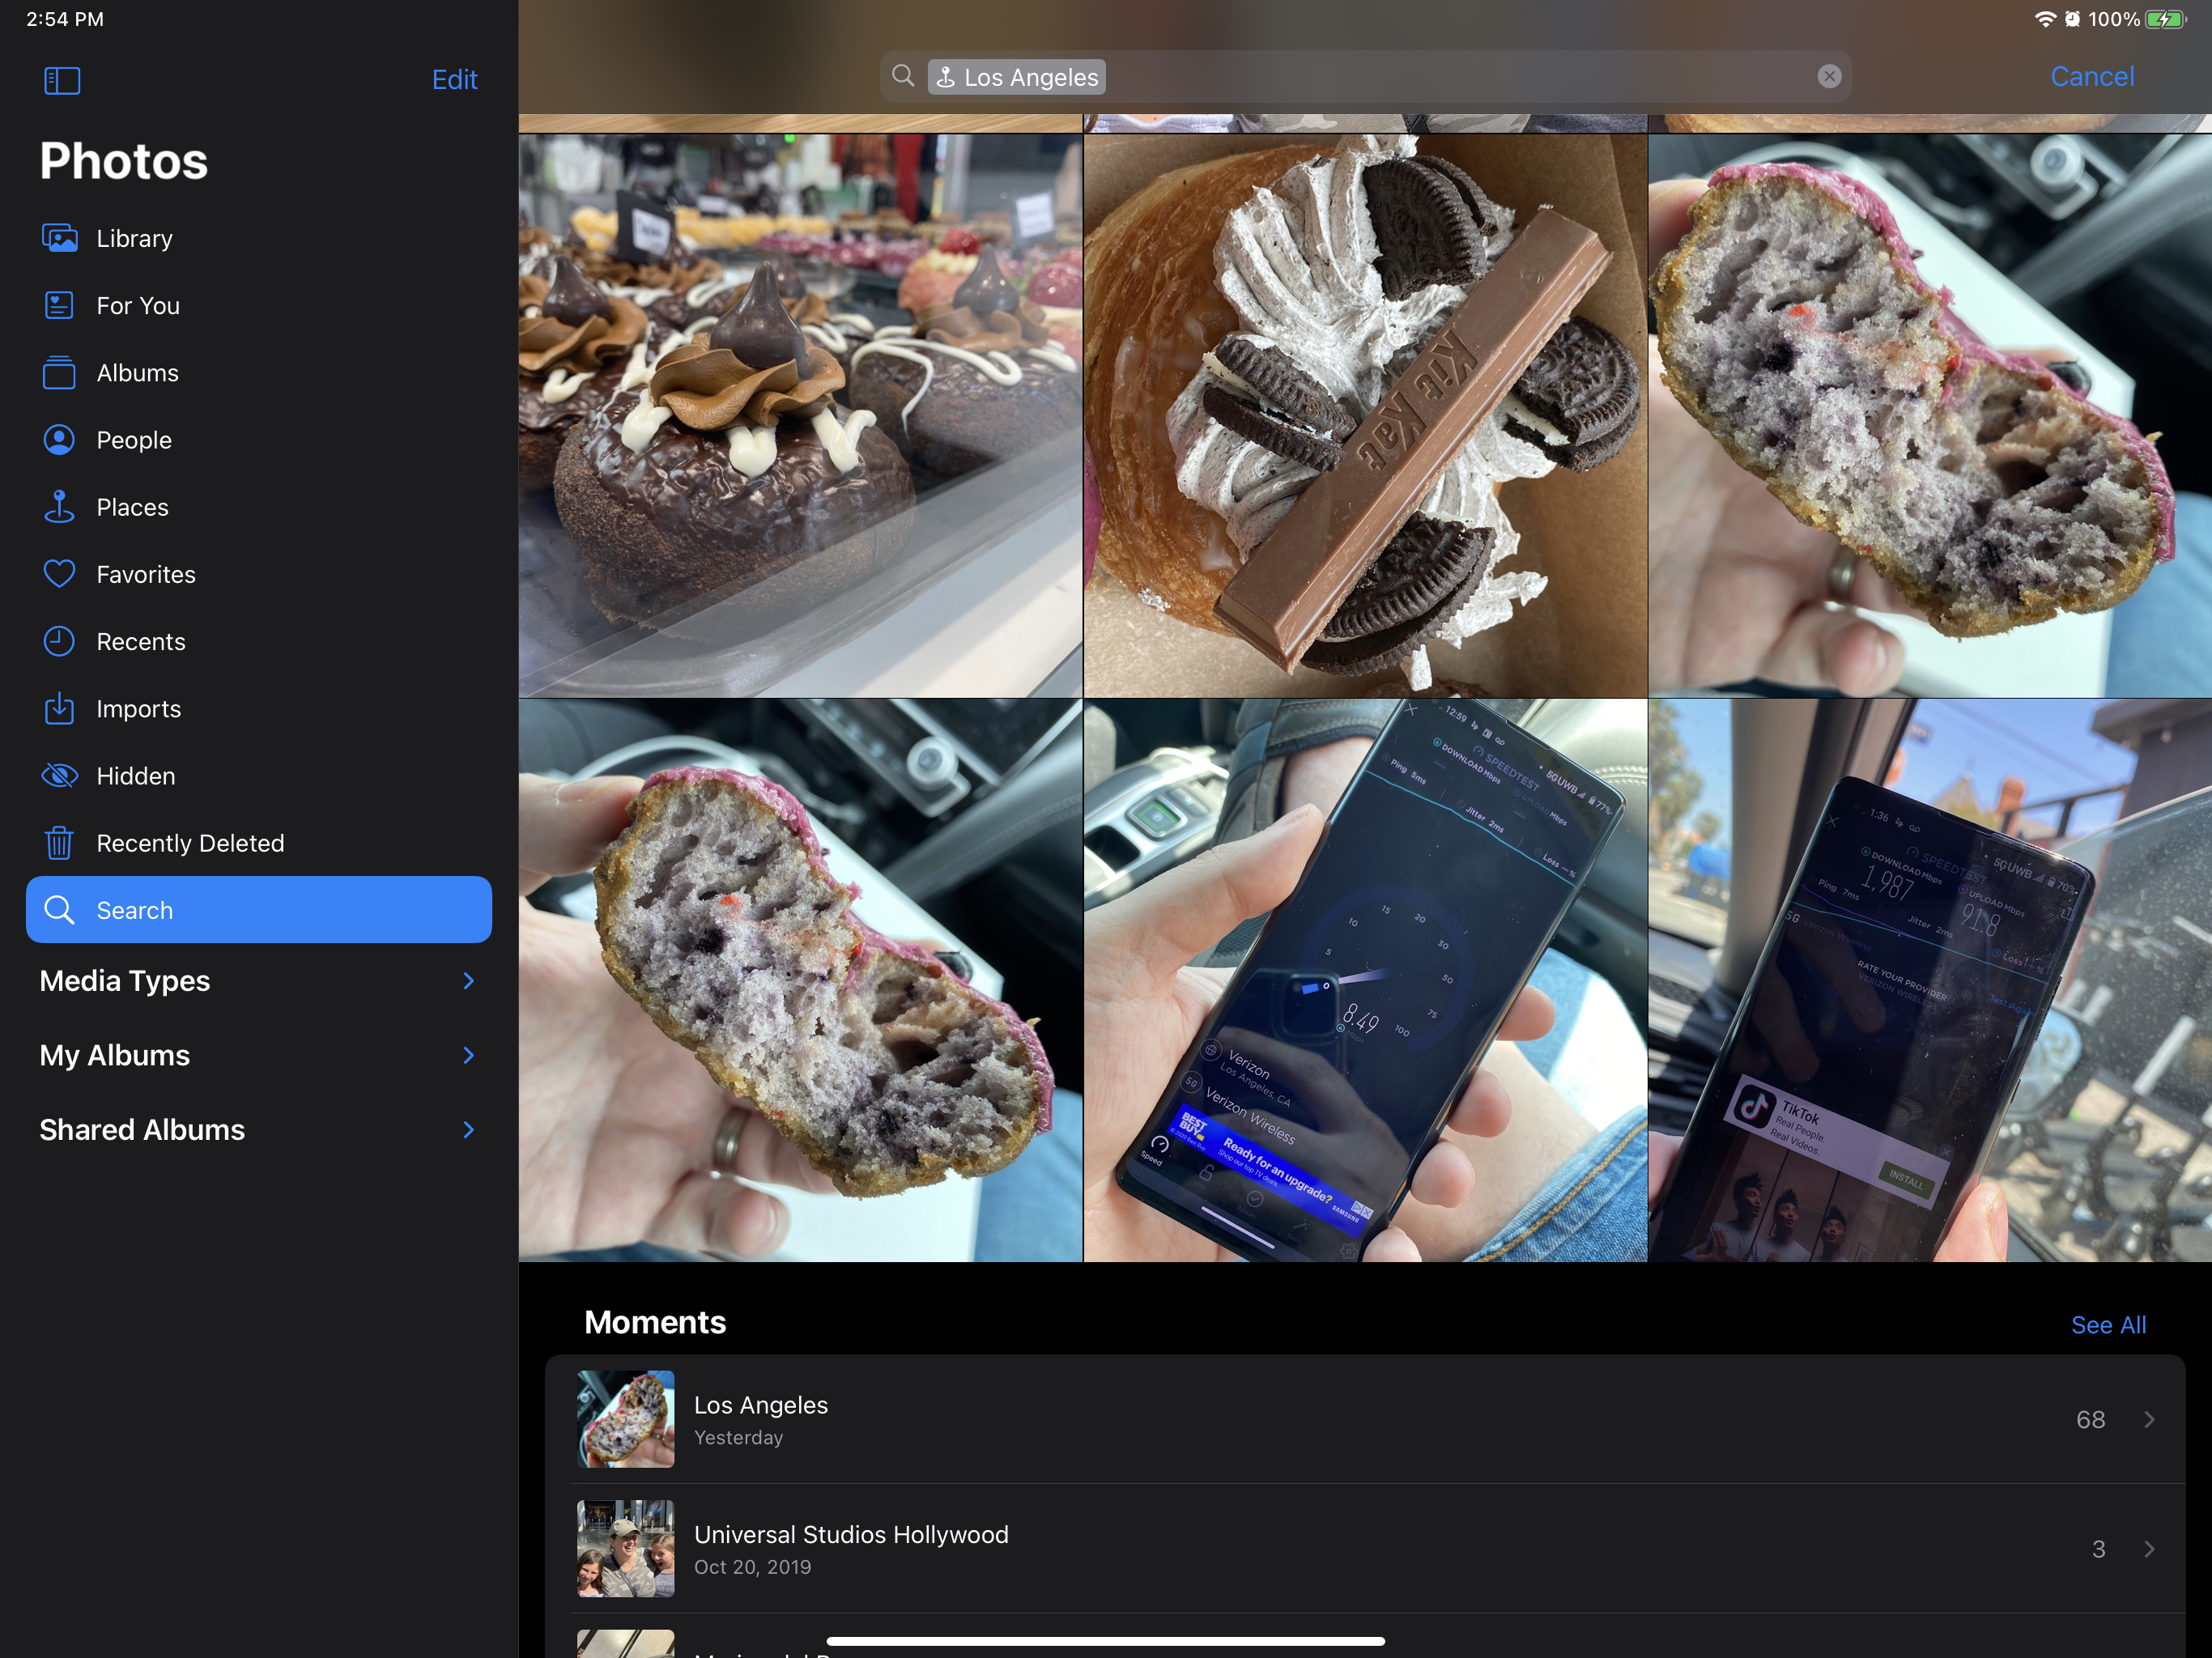Open Favorites with the heart icon
The image size is (2212, 1658).
(60, 574)
